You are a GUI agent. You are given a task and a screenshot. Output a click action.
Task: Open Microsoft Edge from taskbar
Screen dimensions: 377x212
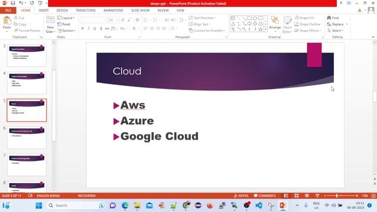pos(125,206)
